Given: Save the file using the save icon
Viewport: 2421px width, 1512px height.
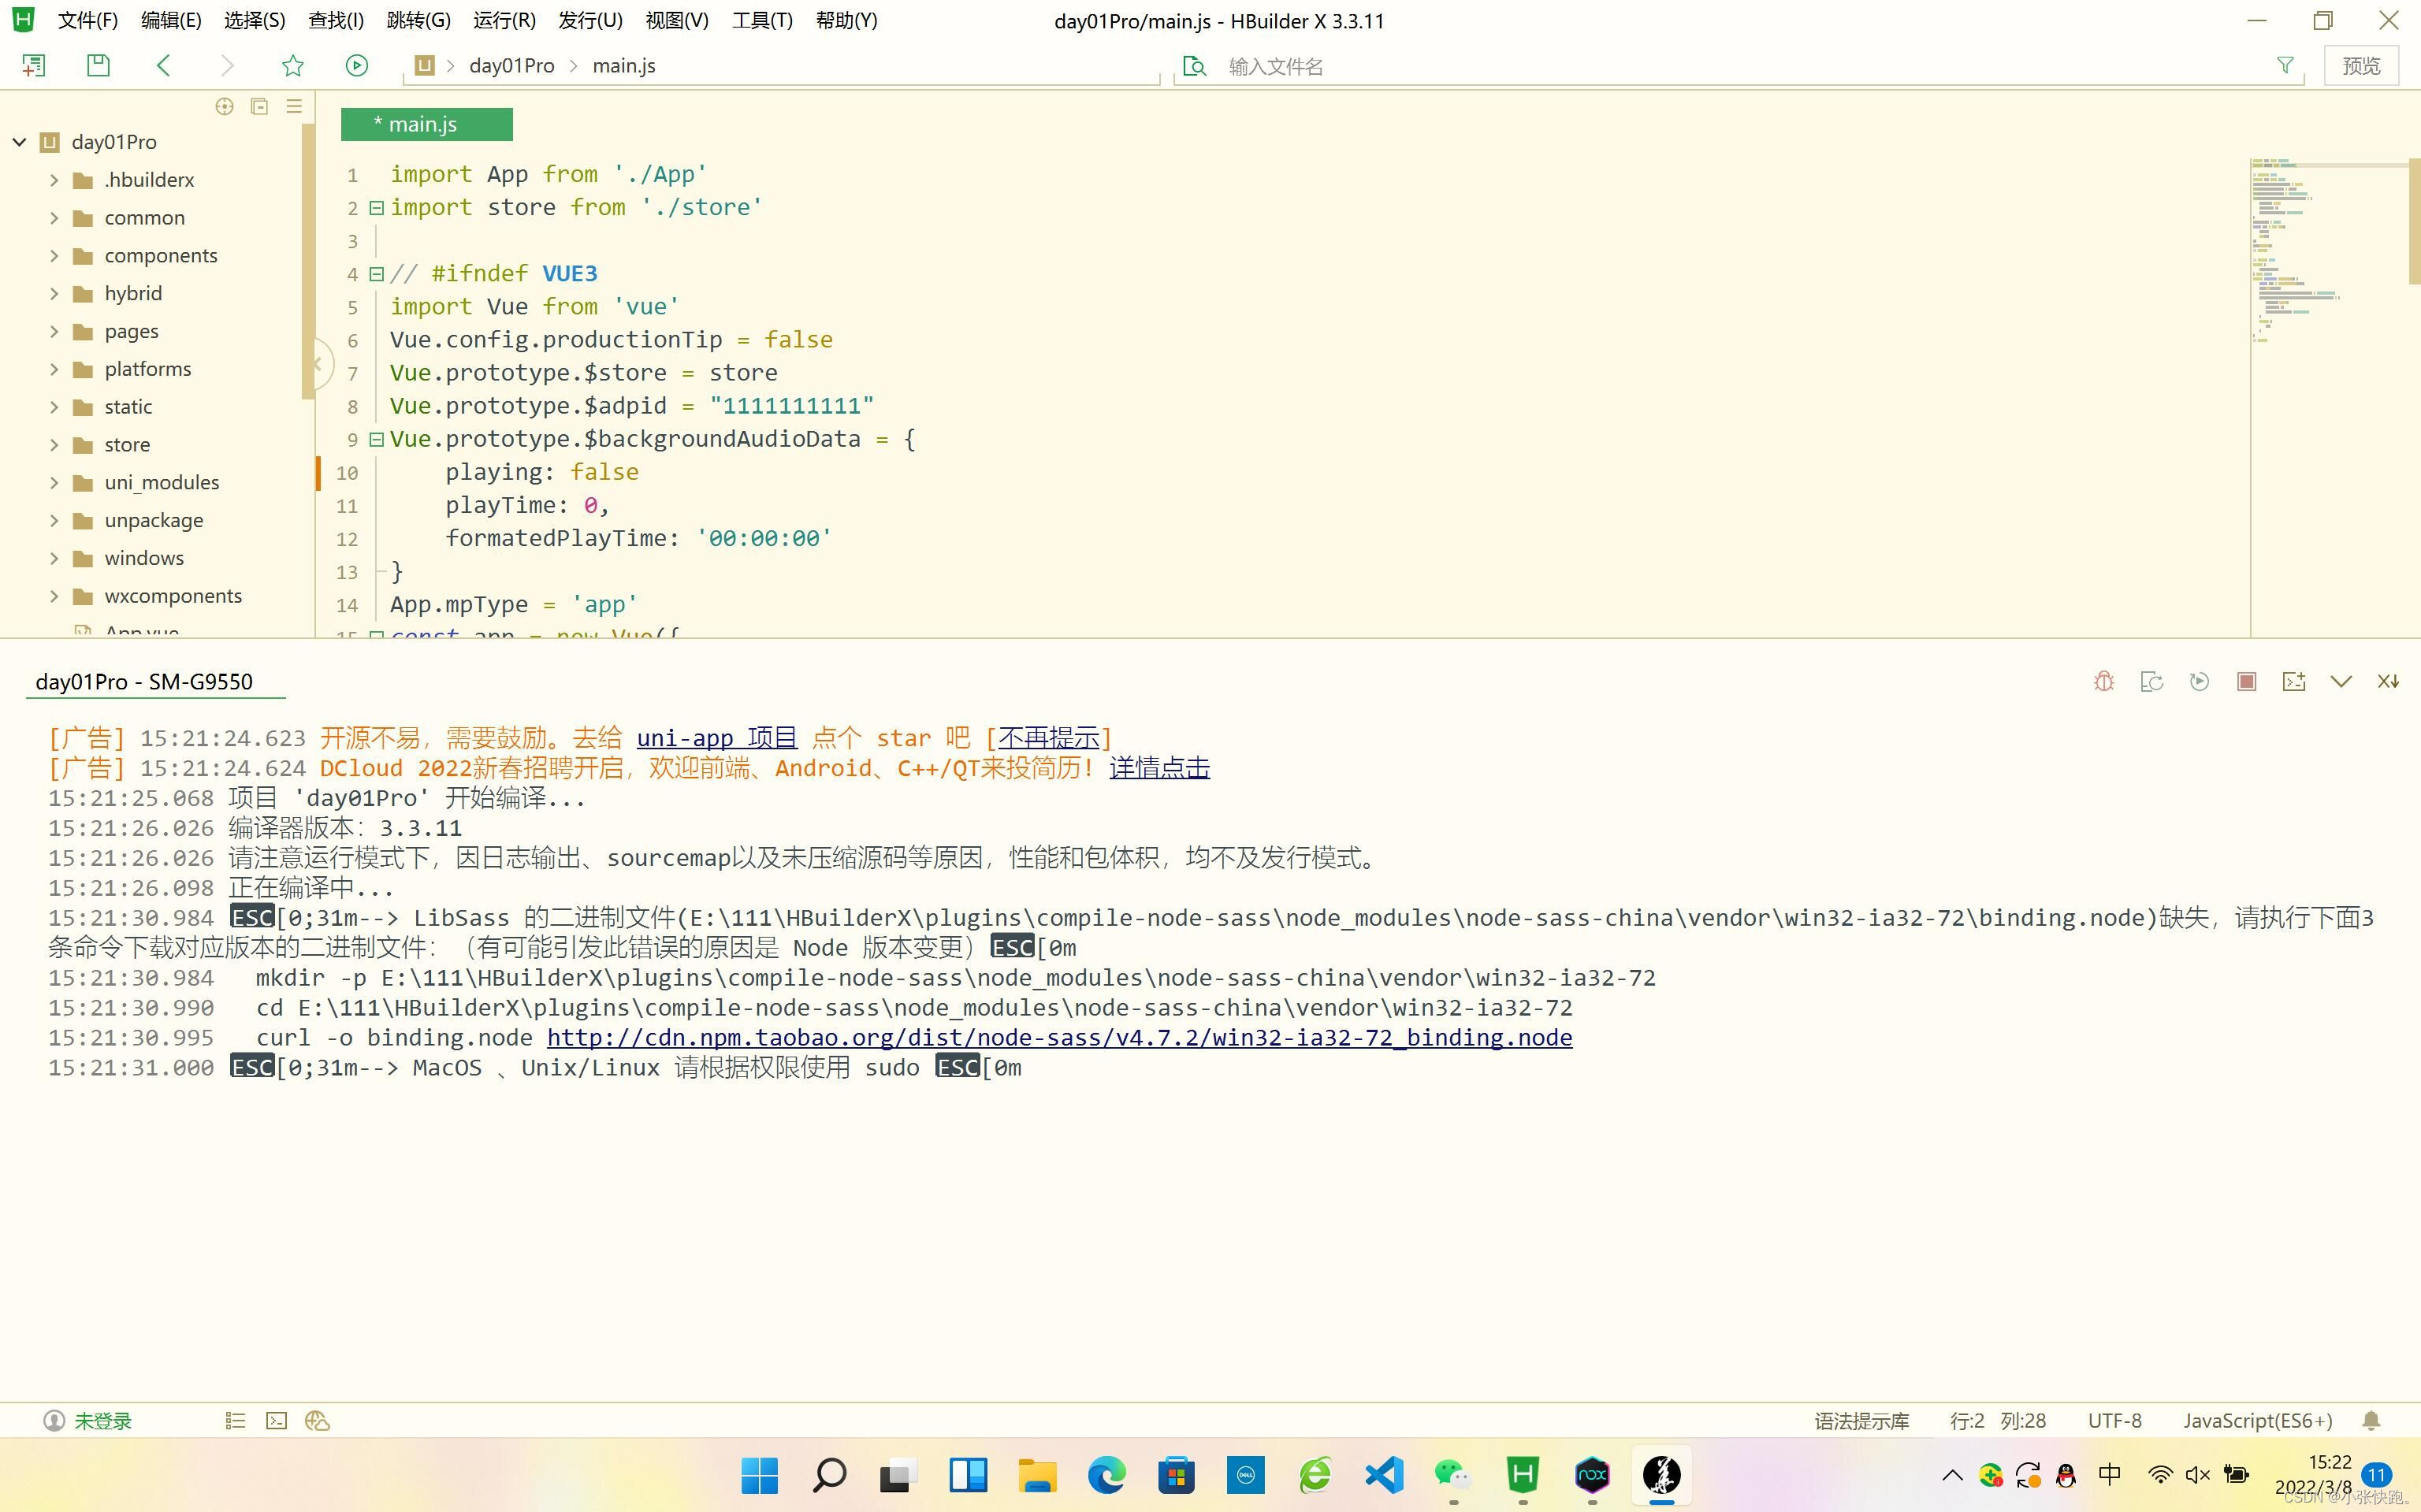Looking at the screenshot, I should coord(98,65).
